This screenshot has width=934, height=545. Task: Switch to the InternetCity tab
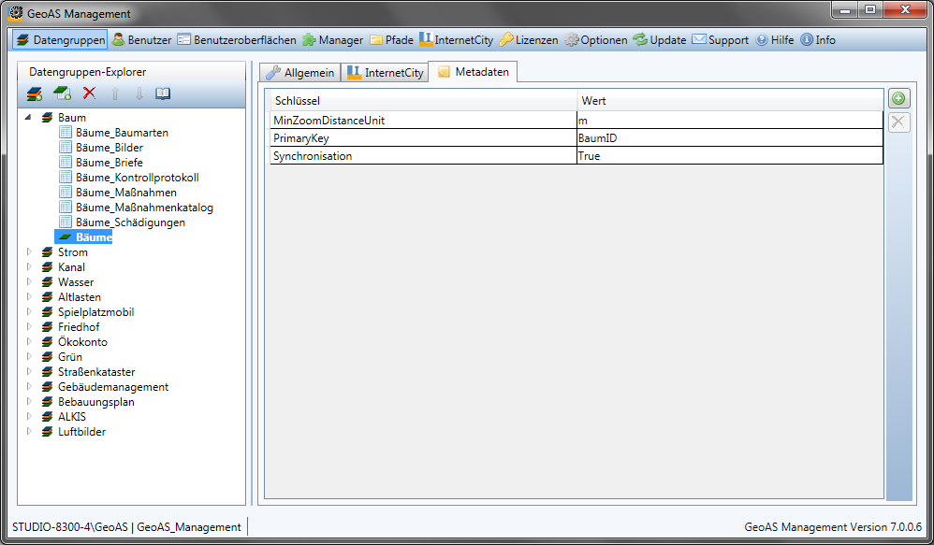click(386, 73)
